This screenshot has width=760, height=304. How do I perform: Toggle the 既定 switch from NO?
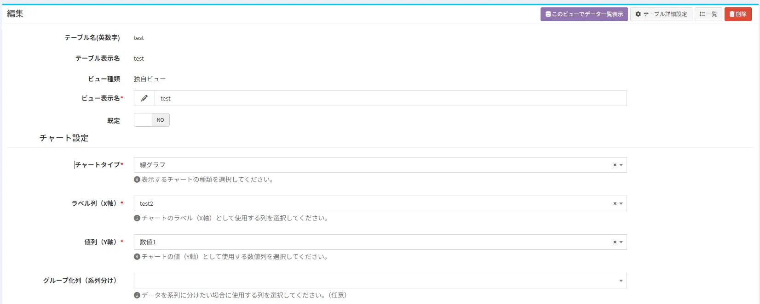tap(152, 120)
